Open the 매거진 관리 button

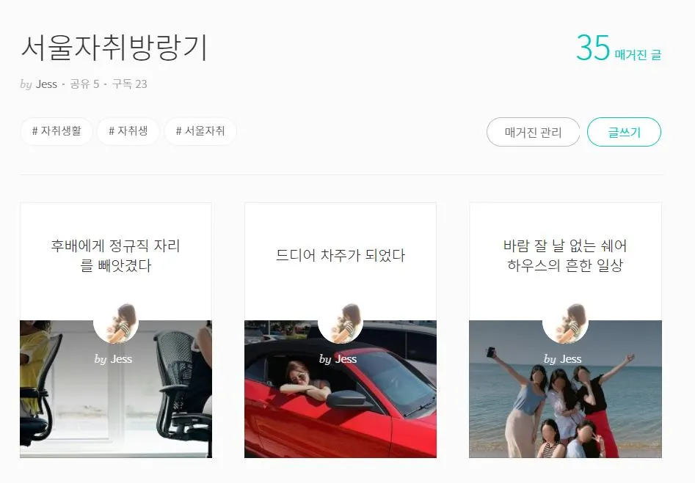(533, 132)
